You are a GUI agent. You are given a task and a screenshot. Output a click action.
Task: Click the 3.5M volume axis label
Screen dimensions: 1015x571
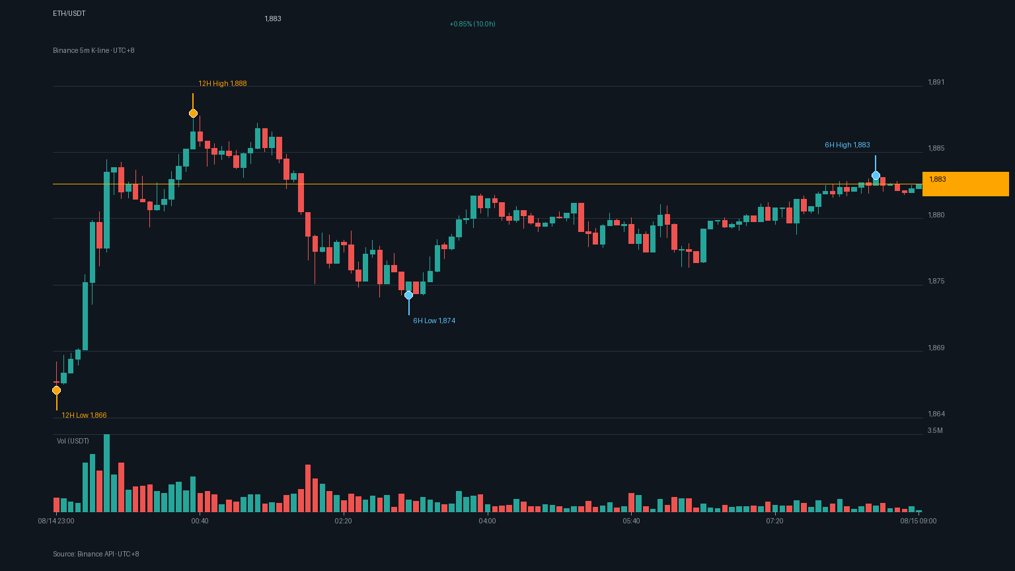935,430
